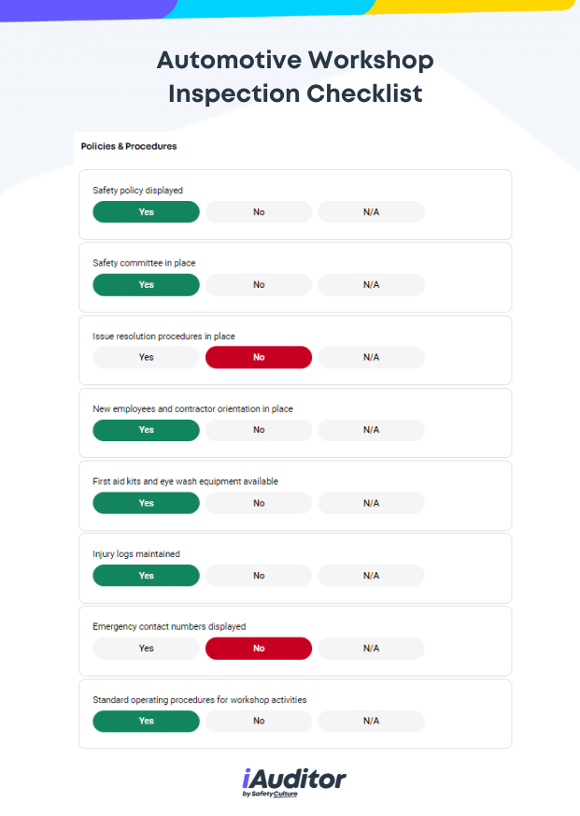580x816 pixels.
Task: Click red No for Emergency contact numbers
Action: [x=259, y=648]
